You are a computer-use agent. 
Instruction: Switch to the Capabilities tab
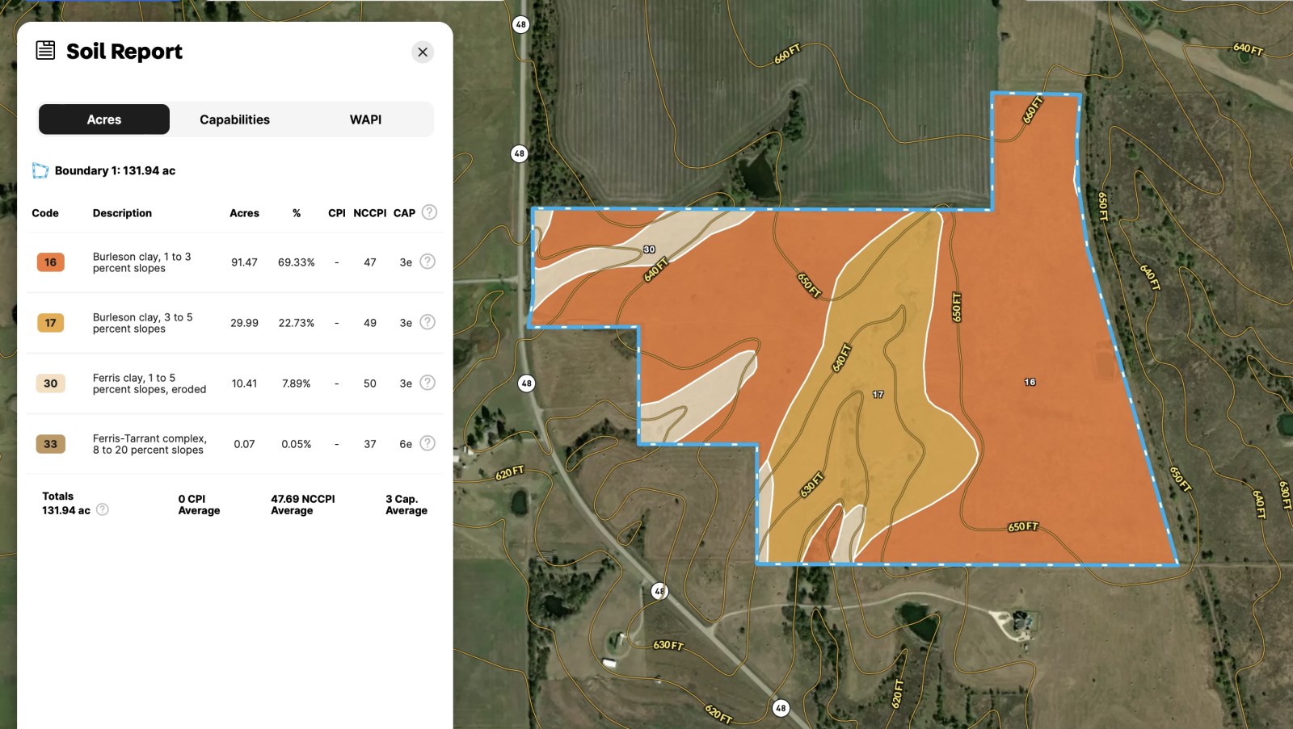pos(234,119)
